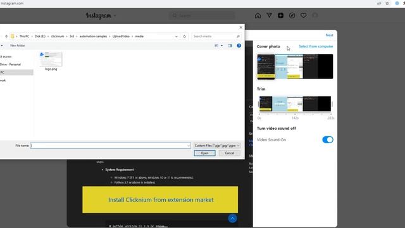
Task: Select 'clicknium' breadcrumb segment
Action: pyautogui.click(x=58, y=37)
